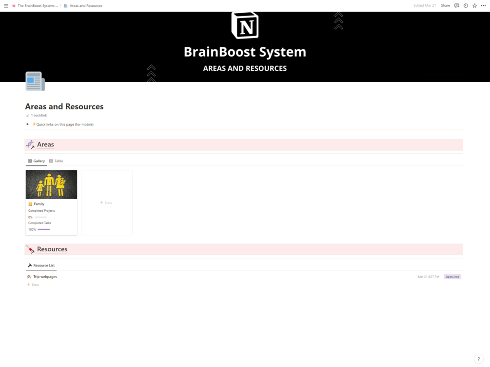The height and width of the screenshot is (367, 490).
Task: Add a new card in Areas gallery
Action: coord(107,203)
